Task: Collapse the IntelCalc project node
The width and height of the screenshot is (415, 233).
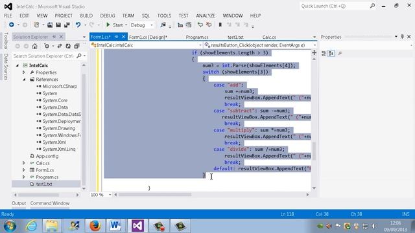Action: pos(18,65)
